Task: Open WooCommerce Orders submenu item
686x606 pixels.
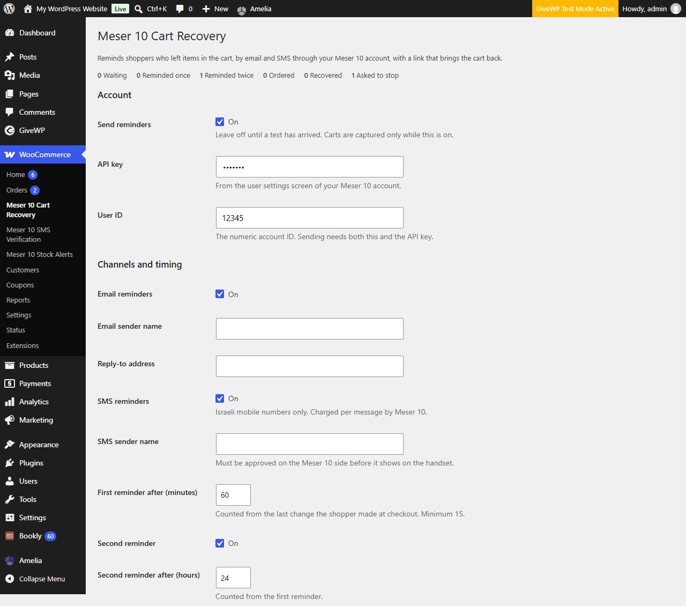Action: (43, 190)
